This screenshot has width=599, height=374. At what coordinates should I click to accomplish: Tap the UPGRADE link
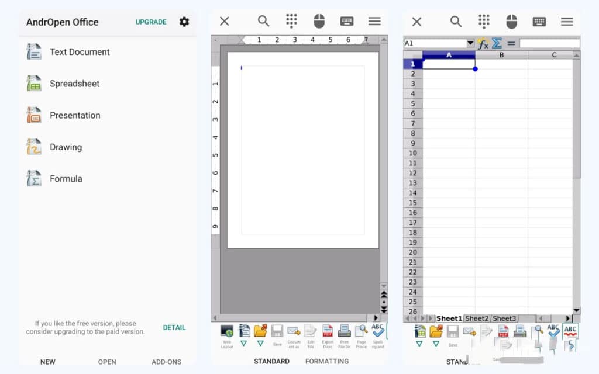151,22
